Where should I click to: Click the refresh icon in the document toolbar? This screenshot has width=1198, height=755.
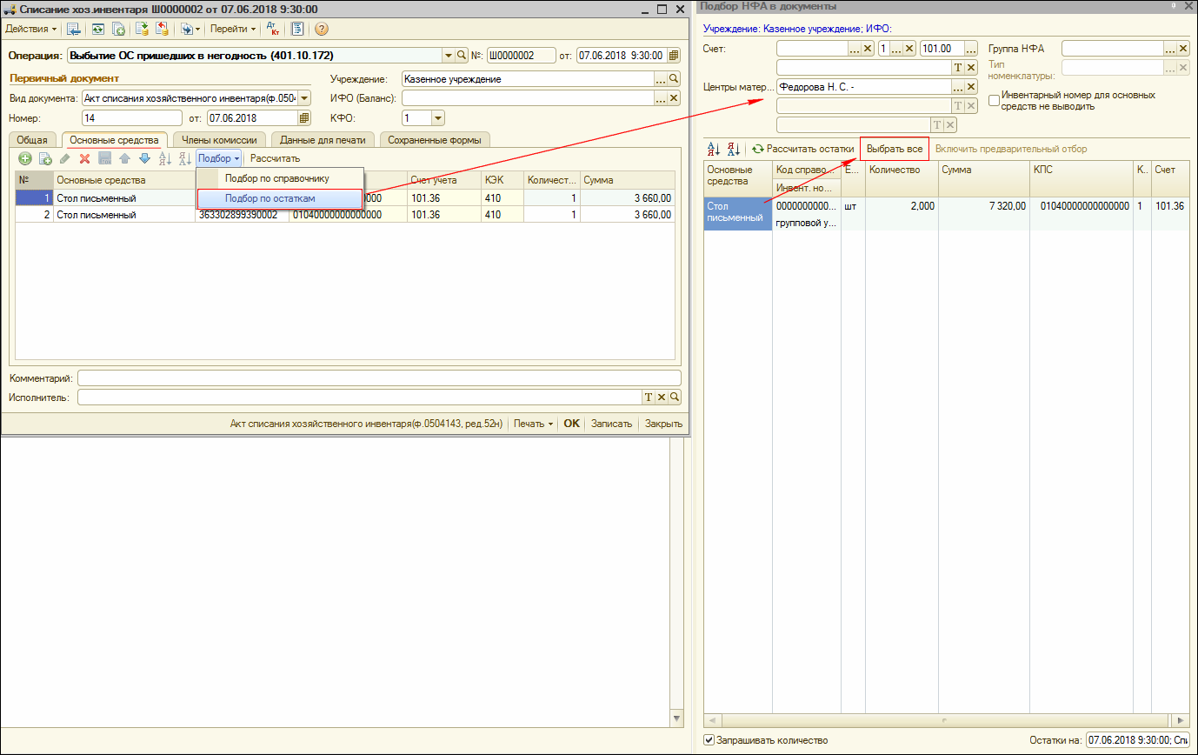pos(98,29)
